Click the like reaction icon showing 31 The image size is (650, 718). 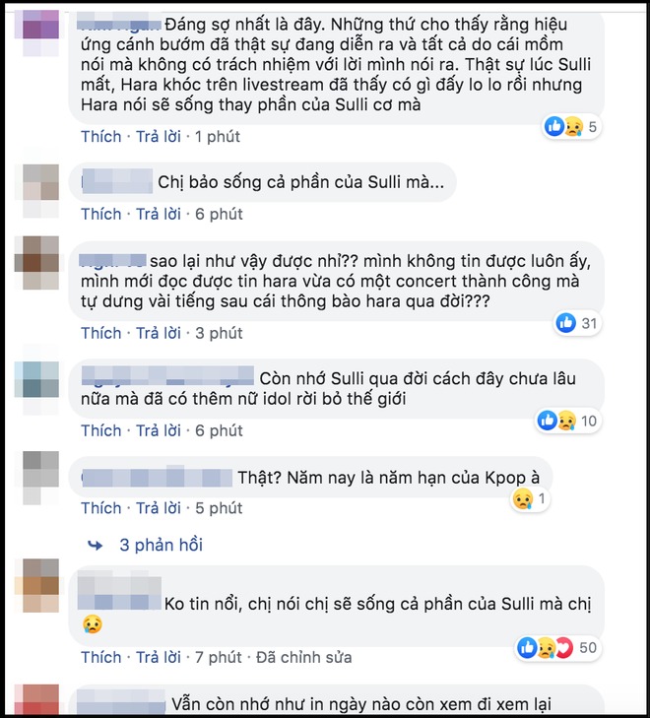coord(565,323)
